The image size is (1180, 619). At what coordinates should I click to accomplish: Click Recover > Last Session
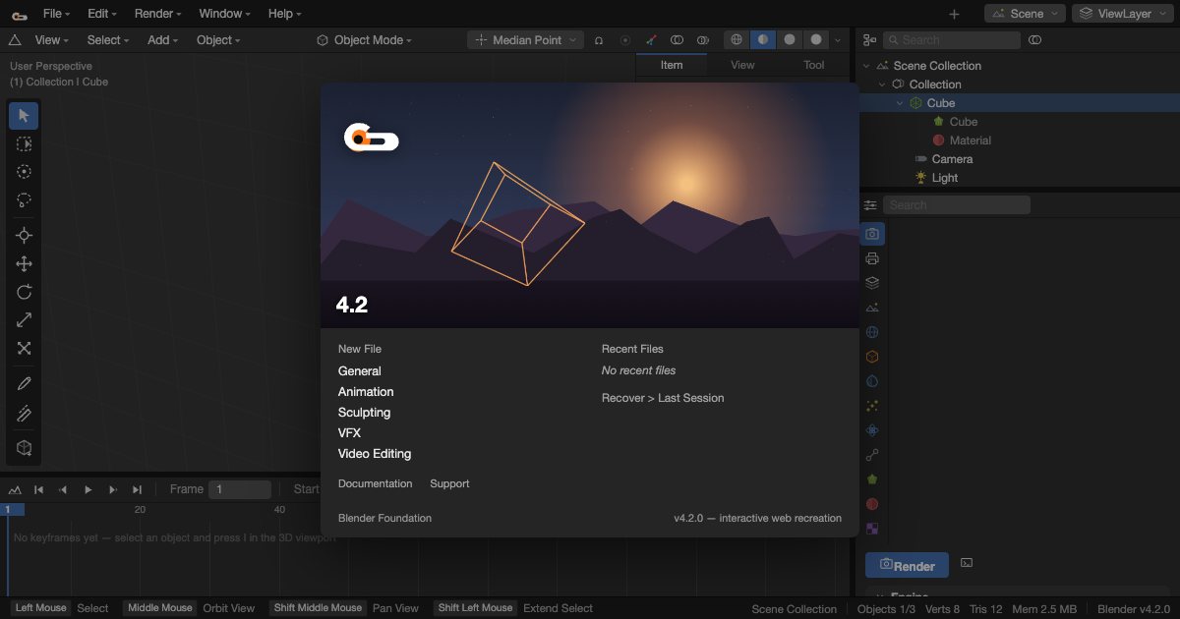click(663, 398)
